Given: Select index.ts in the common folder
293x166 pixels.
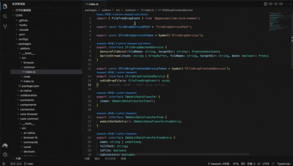Looking at the screenshot, I should point(30,72).
